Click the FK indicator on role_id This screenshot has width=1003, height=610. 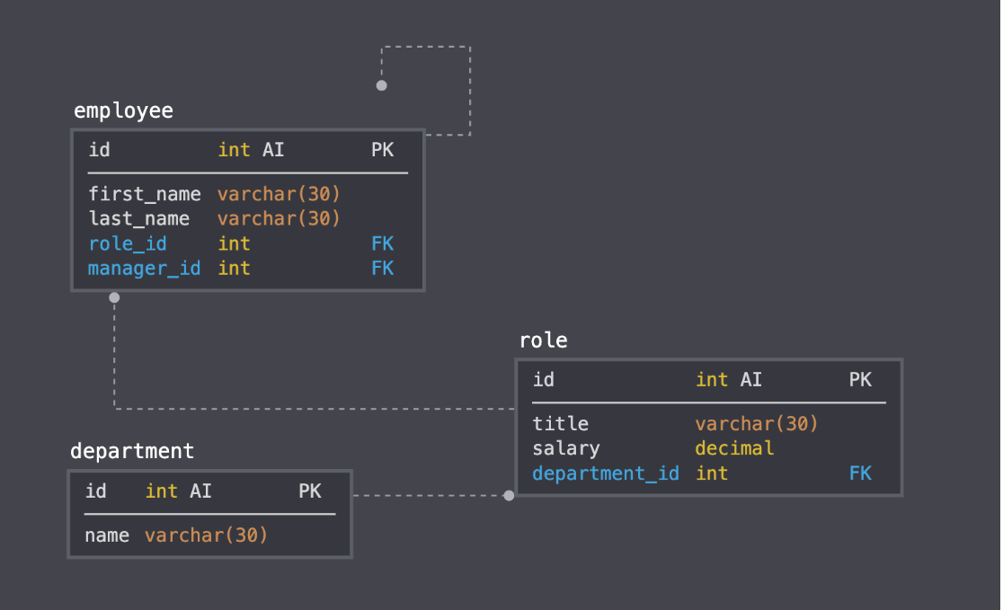click(x=383, y=243)
